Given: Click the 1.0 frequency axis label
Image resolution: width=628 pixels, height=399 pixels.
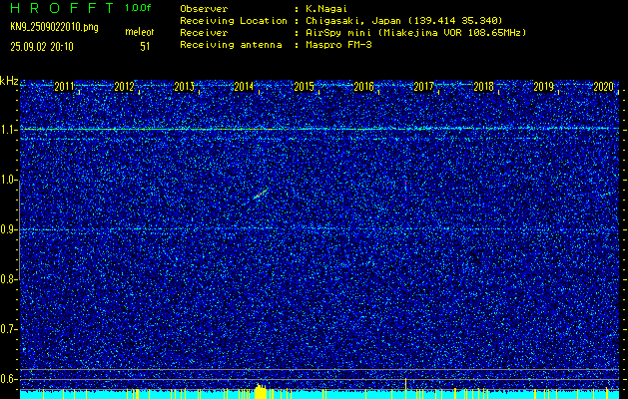Looking at the screenshot, I should [x=9, y=180].
